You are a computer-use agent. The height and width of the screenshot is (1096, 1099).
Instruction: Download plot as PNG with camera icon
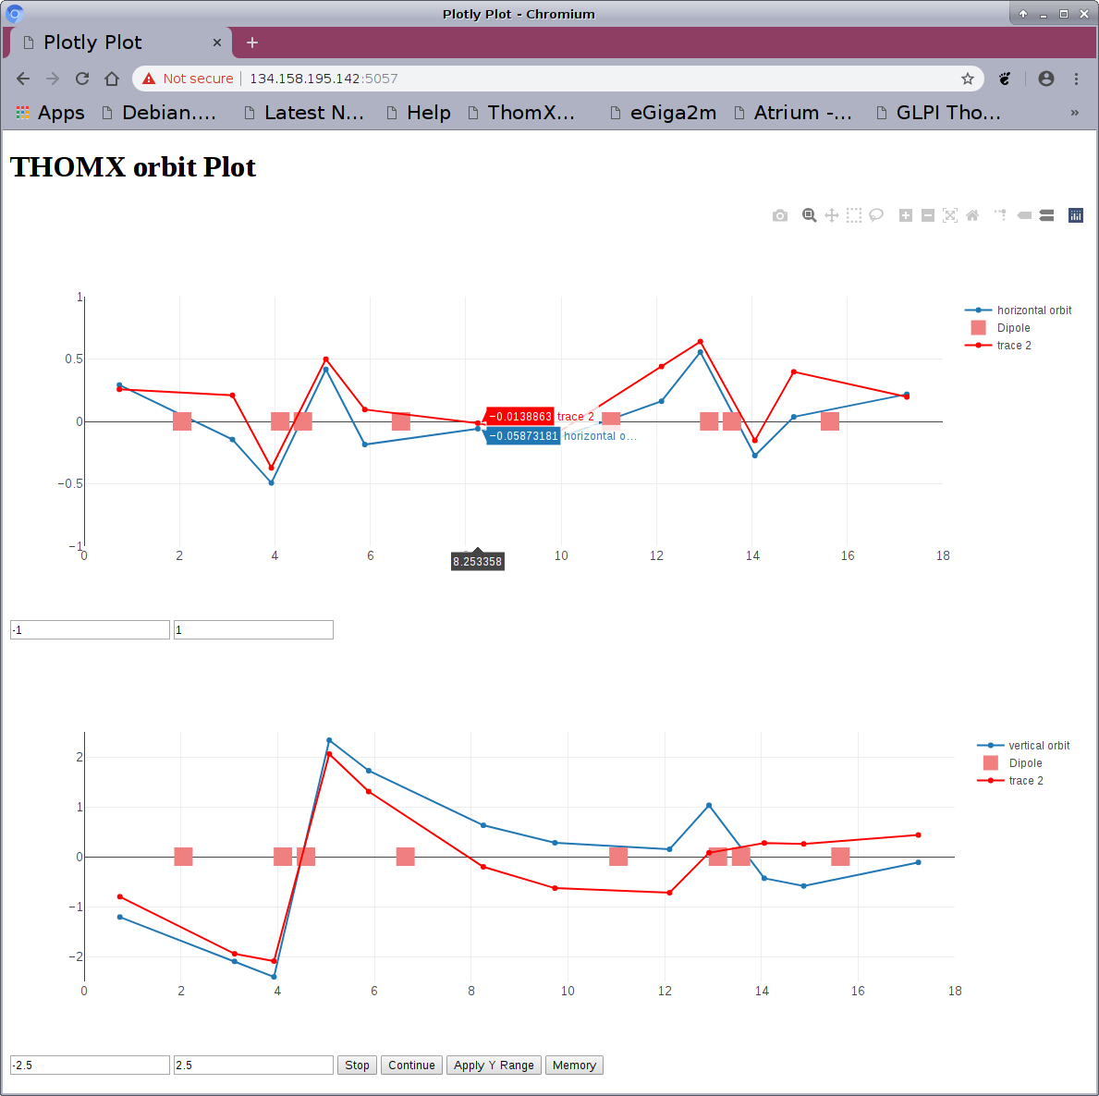pyautogui.click(x=780, y=215)
